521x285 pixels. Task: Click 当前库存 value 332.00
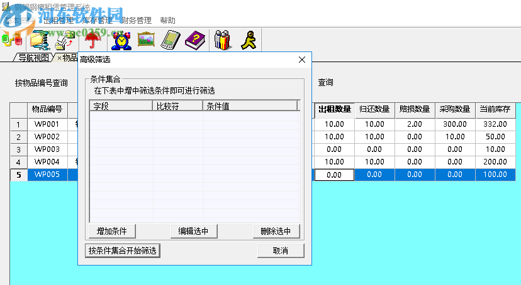point(495,124)
